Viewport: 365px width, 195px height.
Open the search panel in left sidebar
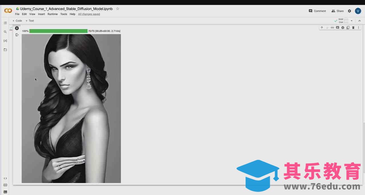[5, 32]
